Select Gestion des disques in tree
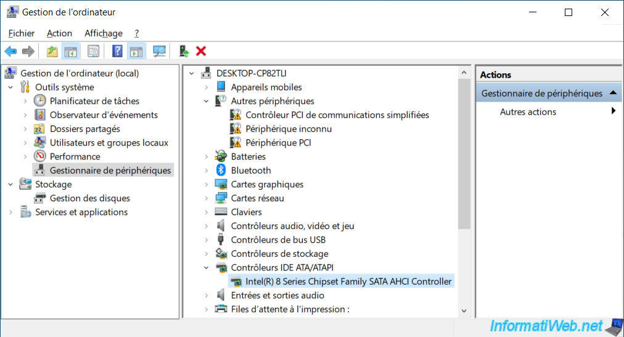This screenshot has width=624, height=337. pyautogui.click(x=89, y=198)
